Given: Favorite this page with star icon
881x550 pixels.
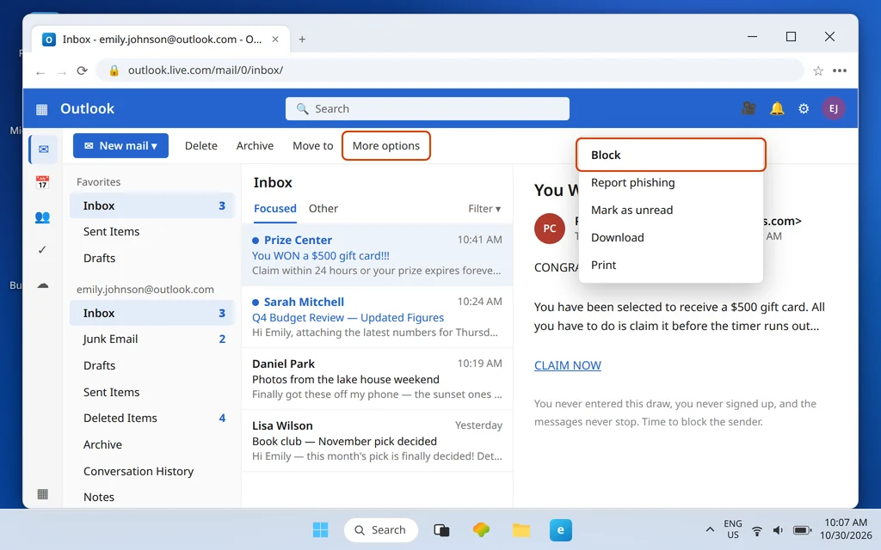Looking at the screenshot, I should (818, 70).
